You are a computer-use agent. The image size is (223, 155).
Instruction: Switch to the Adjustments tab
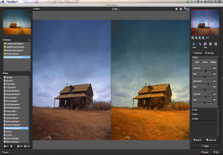pos(198,53)
